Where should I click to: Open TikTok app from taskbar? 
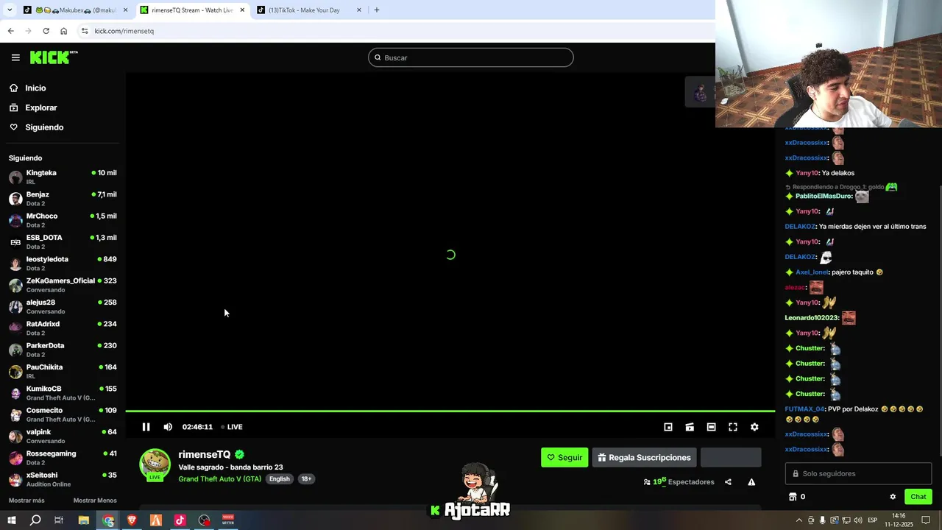click(180, 520)
